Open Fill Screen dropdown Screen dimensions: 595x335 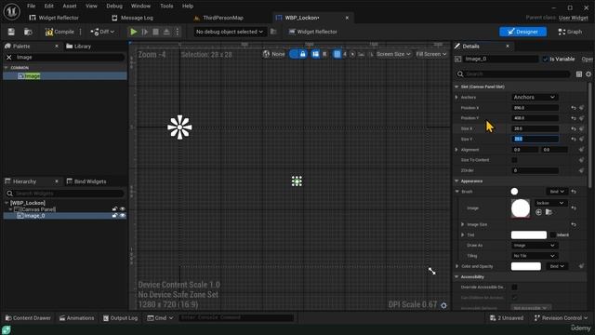tap(431, 54)
